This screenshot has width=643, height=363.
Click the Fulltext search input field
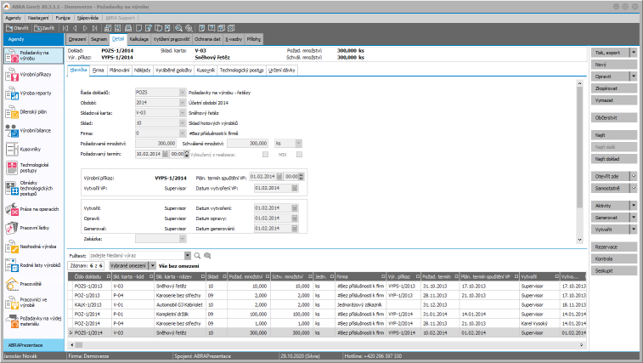[x=137, y=255]
